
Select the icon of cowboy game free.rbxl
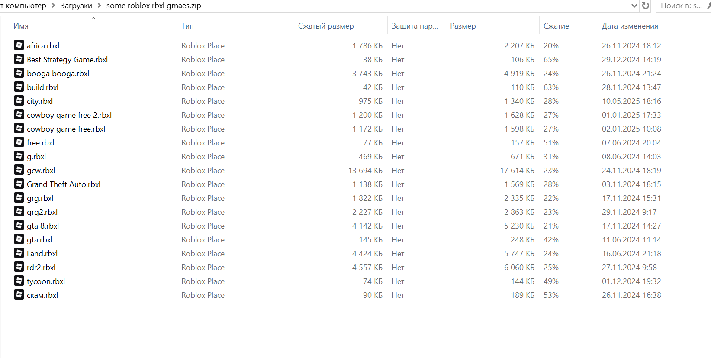pos(19,128)
